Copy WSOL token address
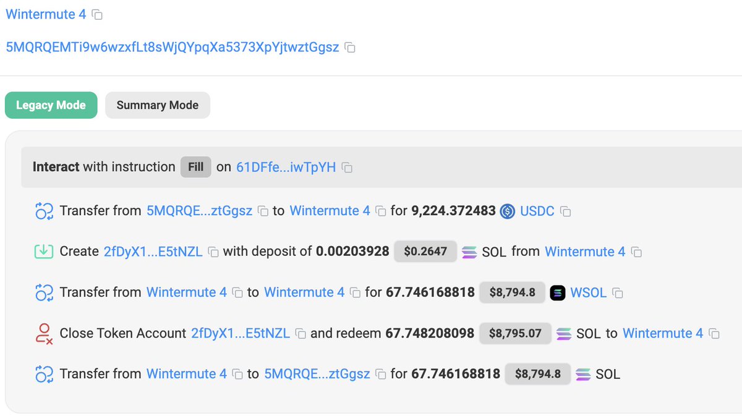This screenshot has height=416, width=742. 617,293
